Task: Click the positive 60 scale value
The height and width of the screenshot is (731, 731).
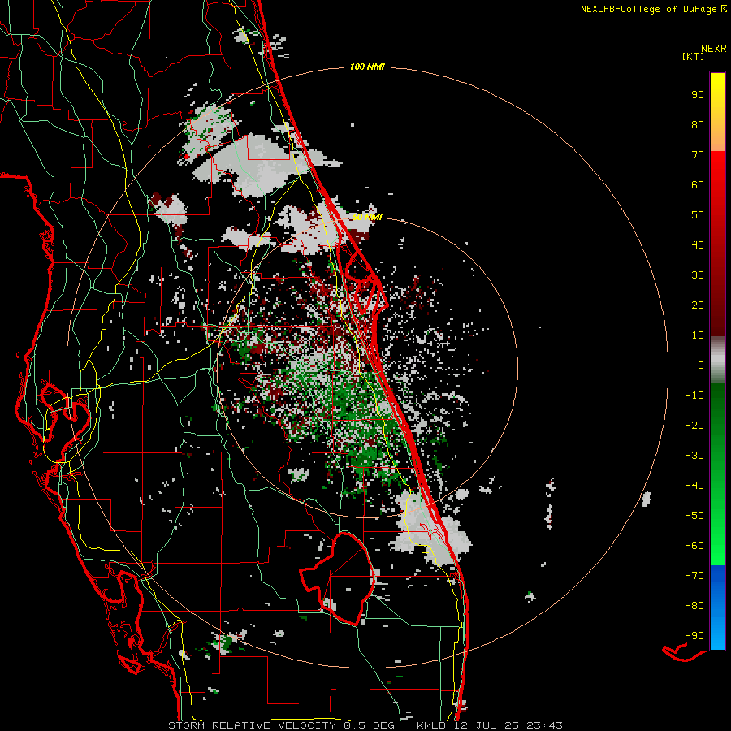Action: (x=698, y=185)
